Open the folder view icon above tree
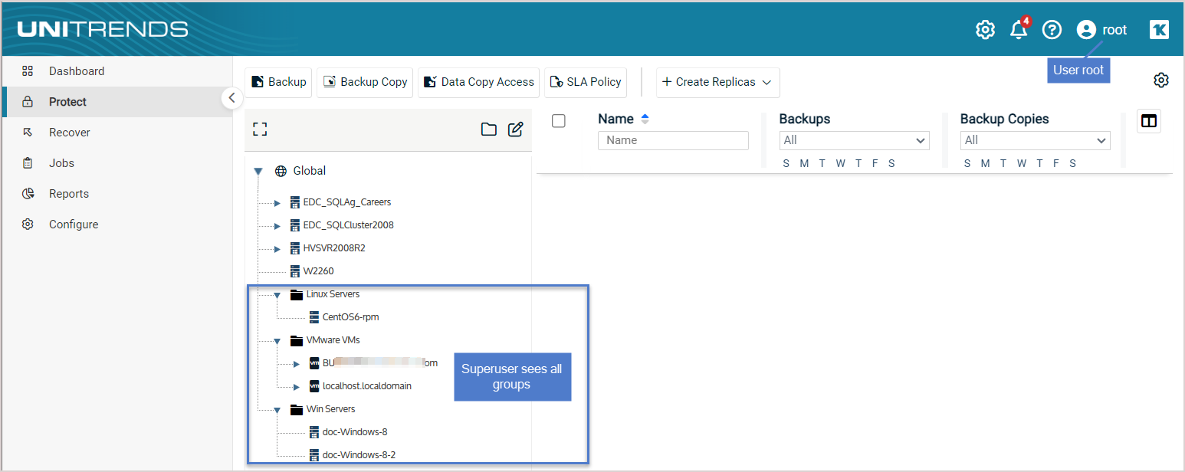1185x472 pixels. coord(489,129)
